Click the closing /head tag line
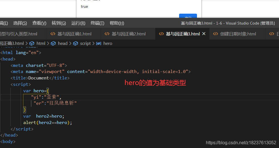The image size is (279, 148). point(9,135)
